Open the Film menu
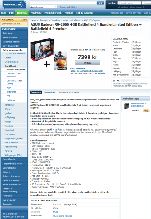 11,13
